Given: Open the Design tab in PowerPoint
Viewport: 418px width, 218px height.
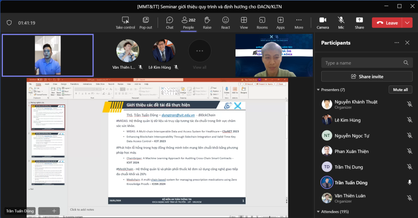Looking at the screenshot, I should [63, 84].
